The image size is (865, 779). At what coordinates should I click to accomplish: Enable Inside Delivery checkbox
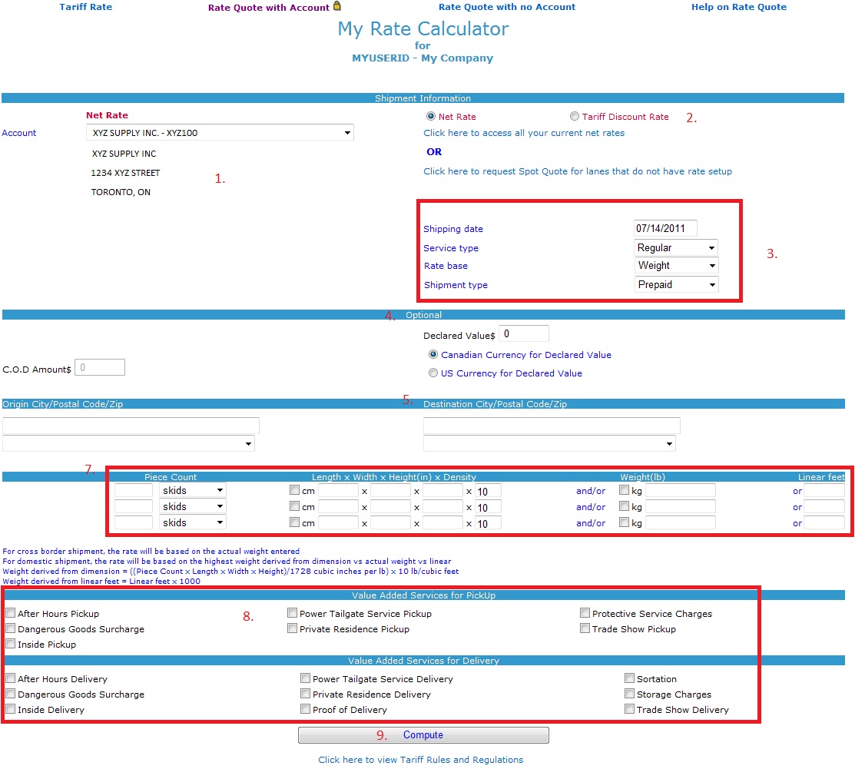click(11, 709)
